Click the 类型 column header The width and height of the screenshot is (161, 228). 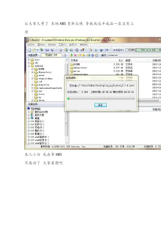[x=128, y=60]
